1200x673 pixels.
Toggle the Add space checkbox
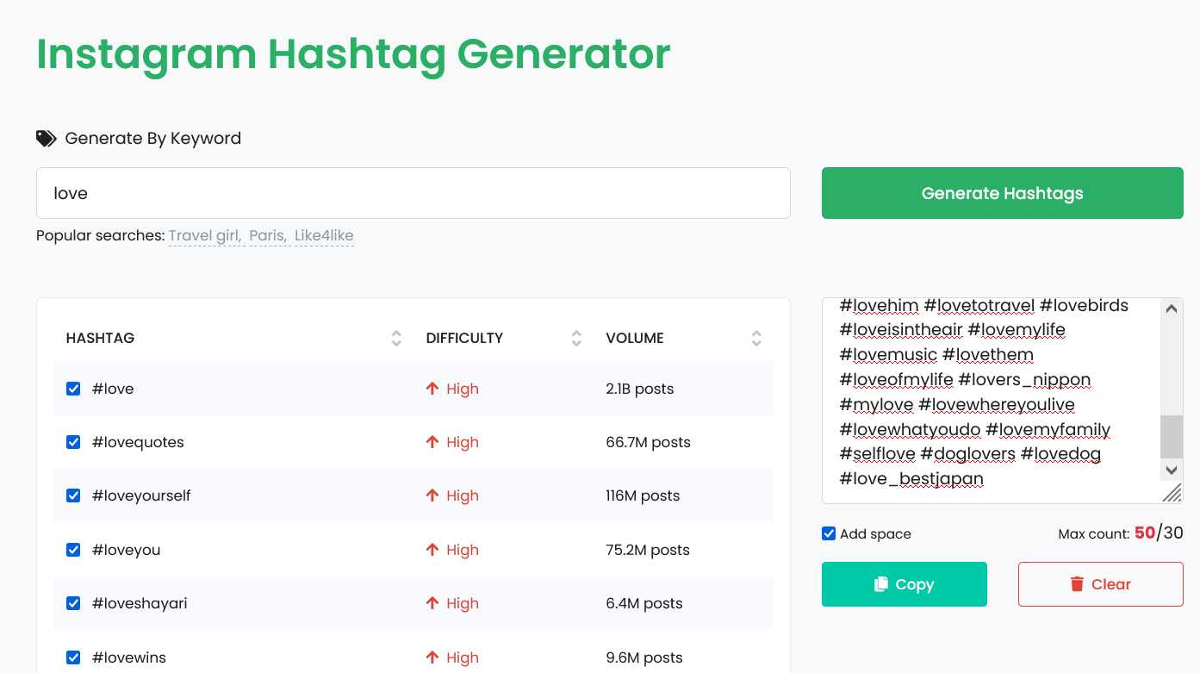pyautogui.click(x=829, y=533)
